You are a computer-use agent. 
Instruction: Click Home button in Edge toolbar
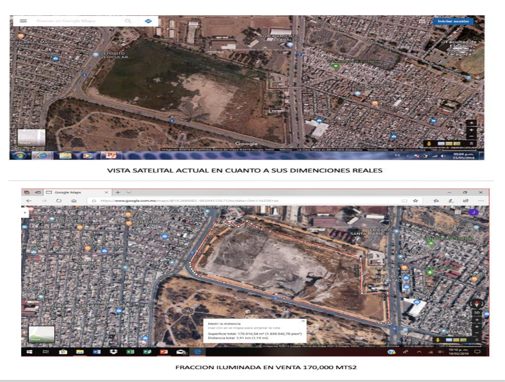74,201
